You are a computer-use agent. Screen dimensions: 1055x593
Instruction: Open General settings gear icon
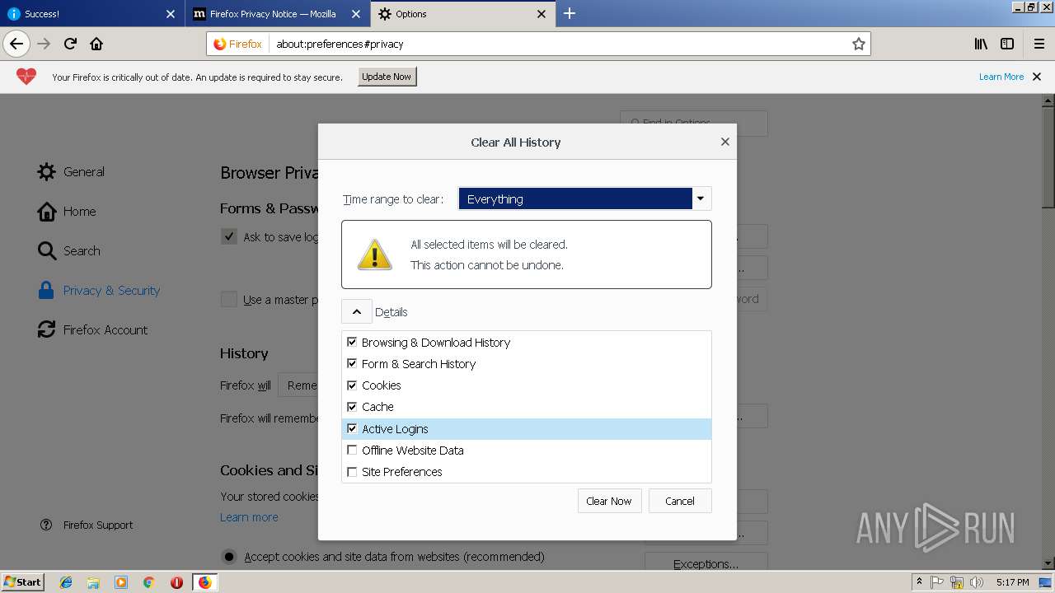pos(47,171)
